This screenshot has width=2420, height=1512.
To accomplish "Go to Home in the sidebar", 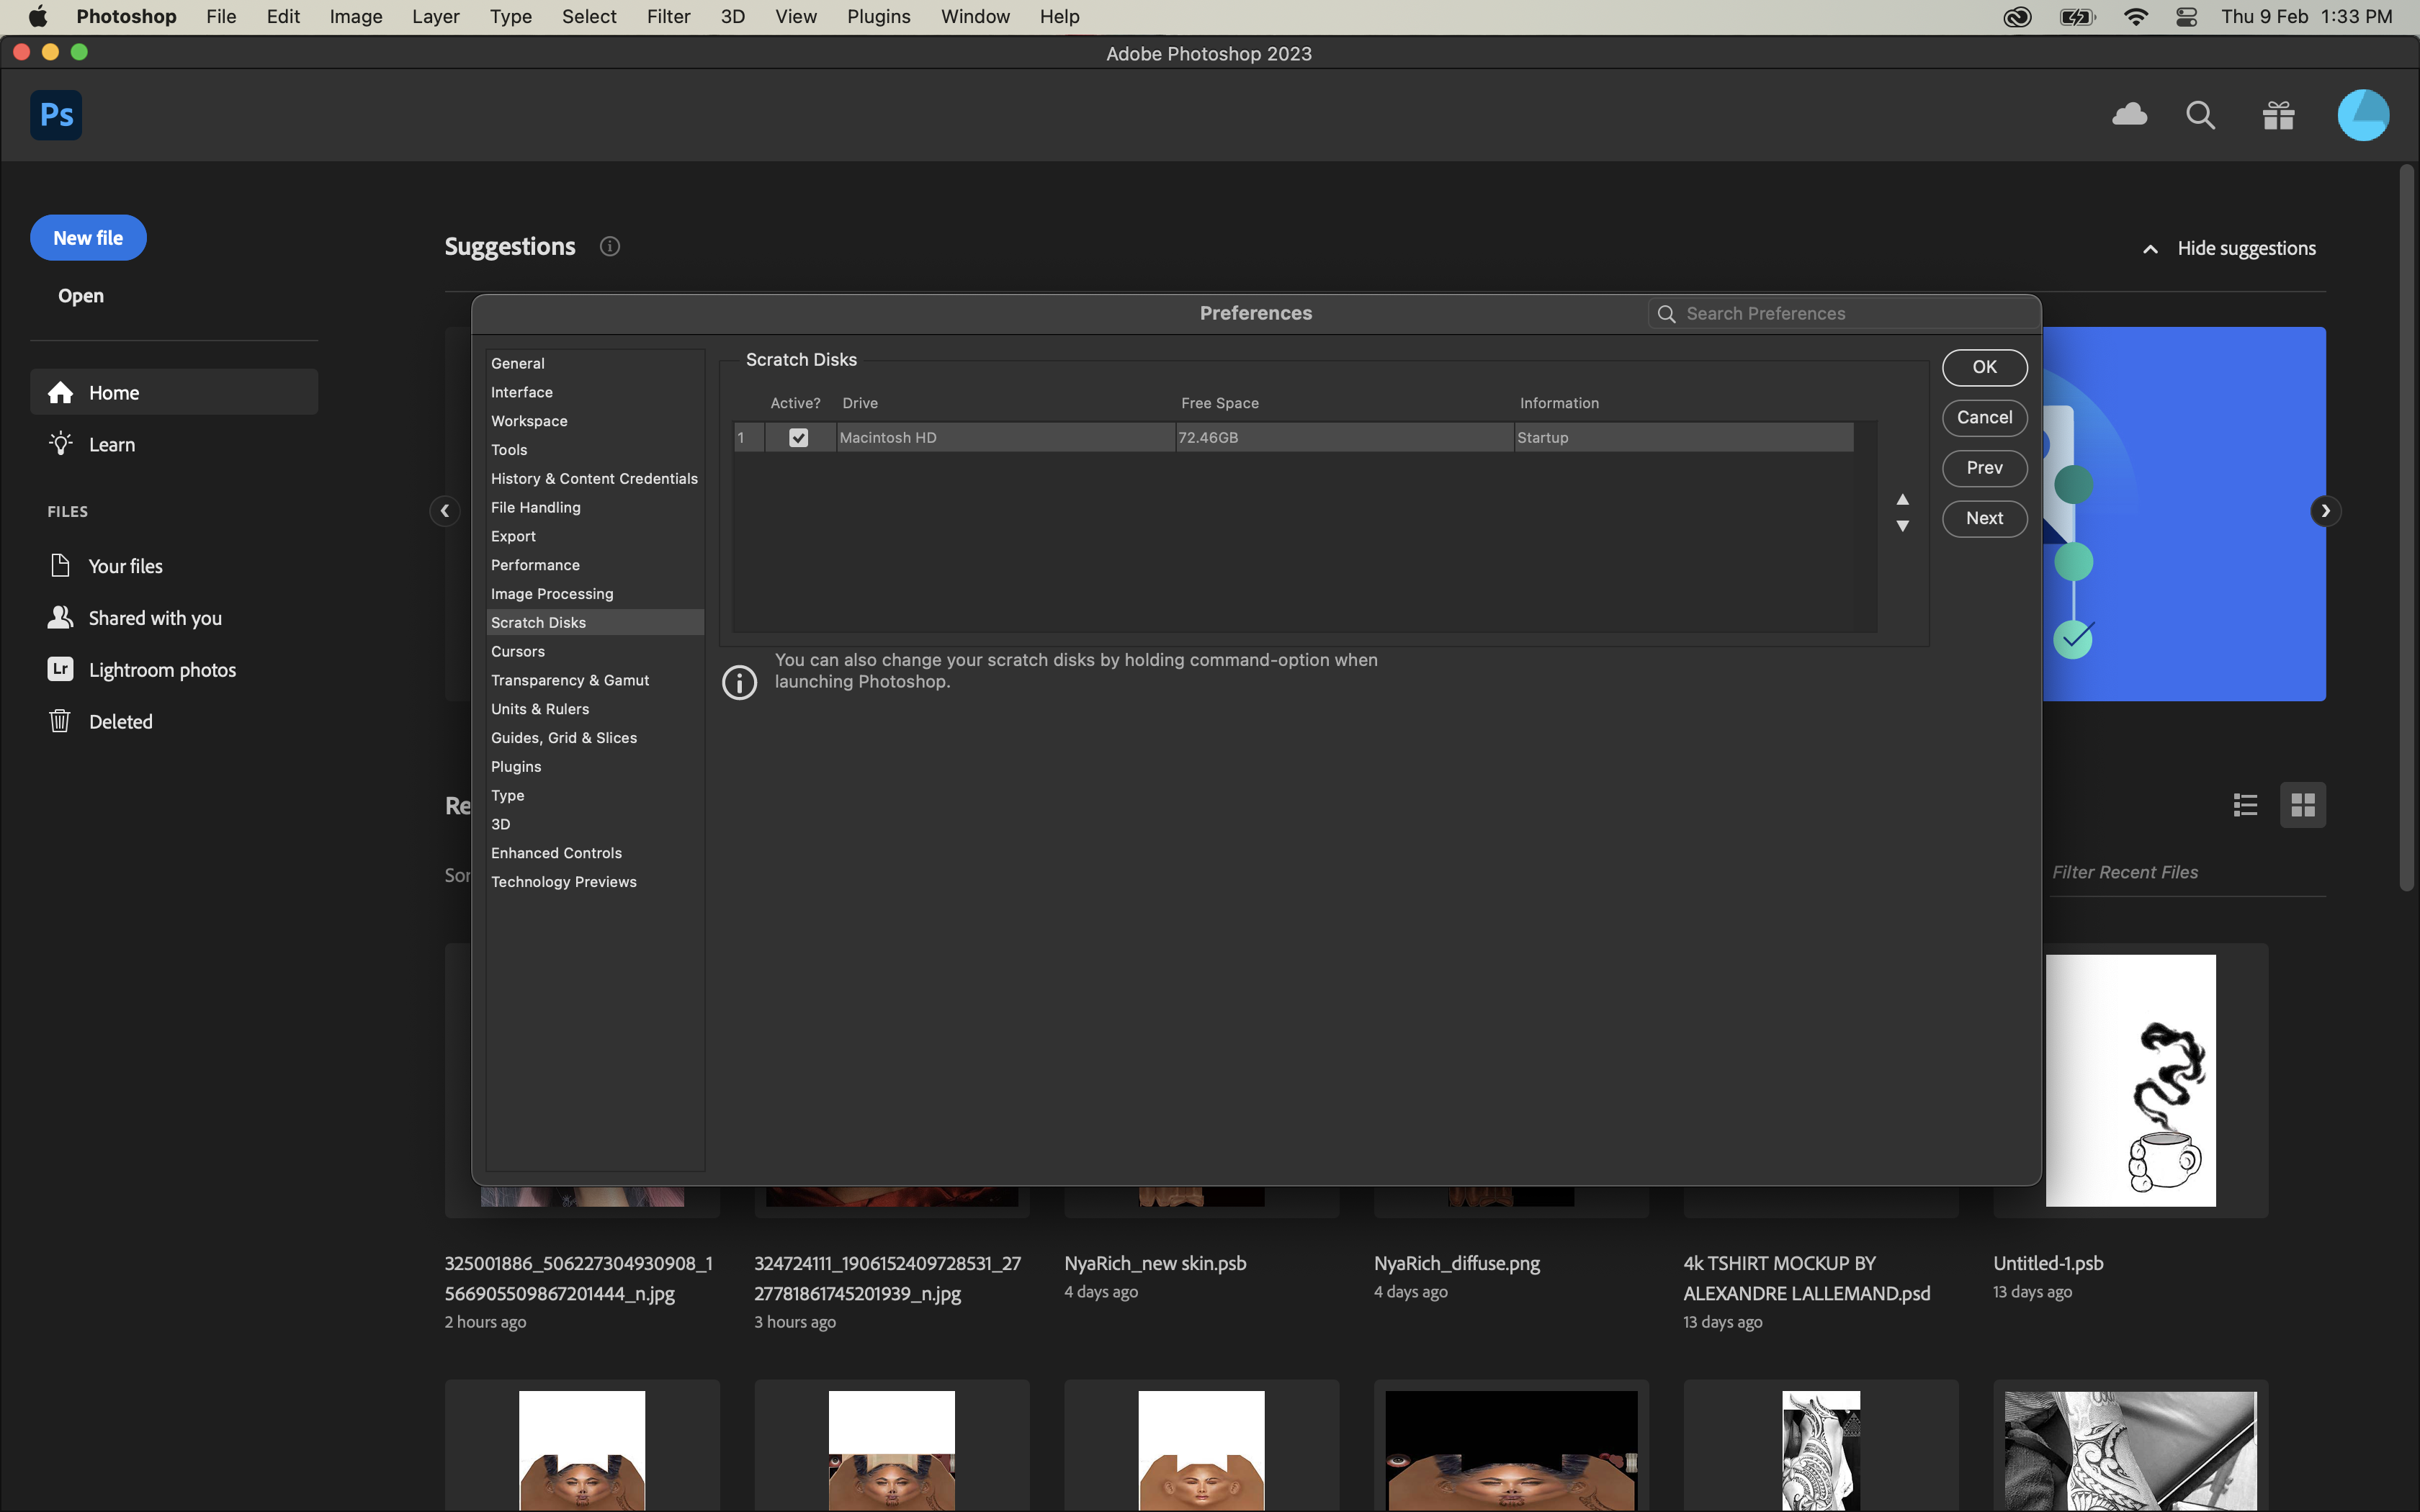I will tap(174, 392).
